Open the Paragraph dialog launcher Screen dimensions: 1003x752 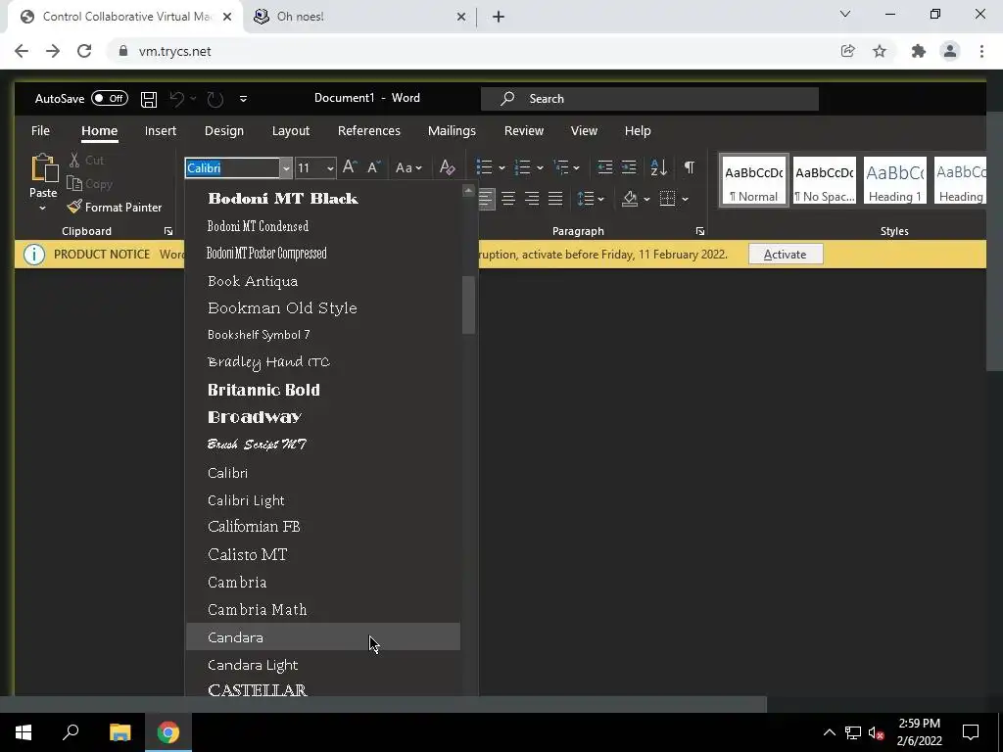700,231
